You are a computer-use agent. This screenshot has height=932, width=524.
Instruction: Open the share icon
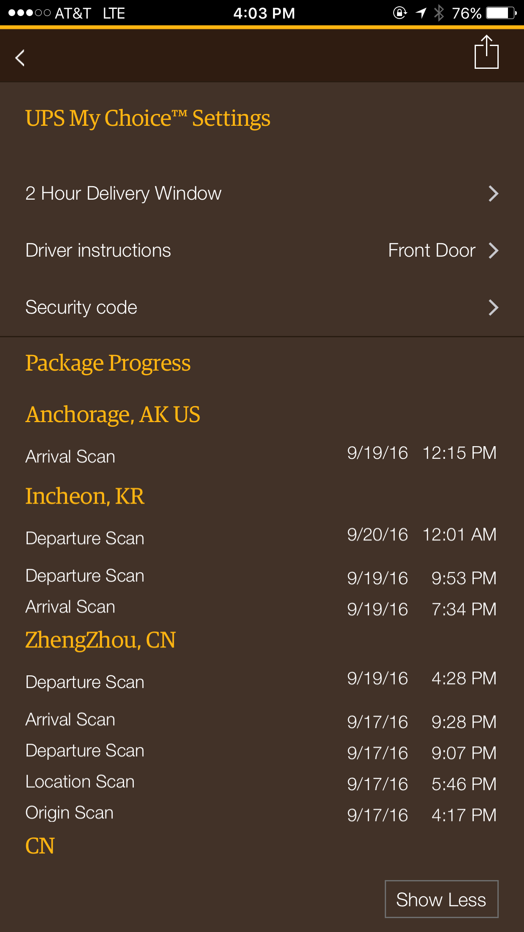pyautogui.click(x=486, y=52)
